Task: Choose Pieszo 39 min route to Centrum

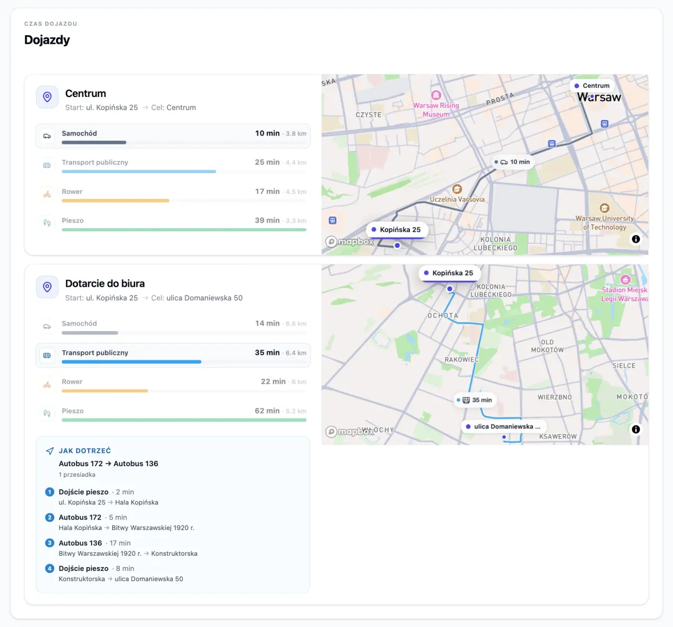Action: click(173, 223)
